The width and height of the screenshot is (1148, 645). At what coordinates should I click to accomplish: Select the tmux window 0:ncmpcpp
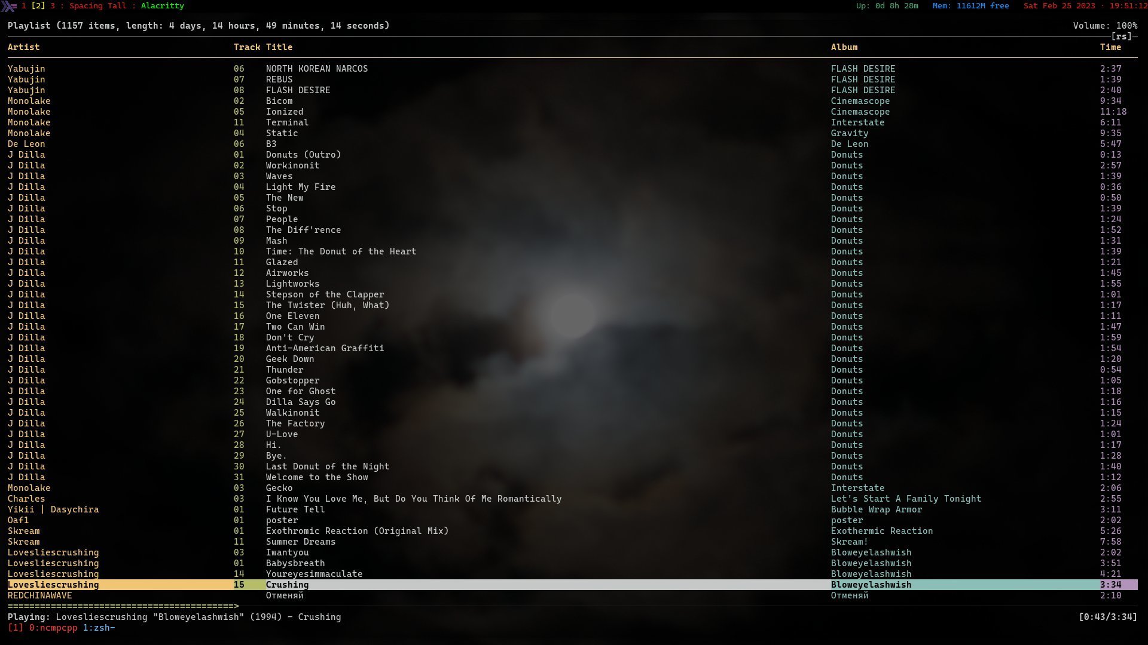tap(53, 628)
